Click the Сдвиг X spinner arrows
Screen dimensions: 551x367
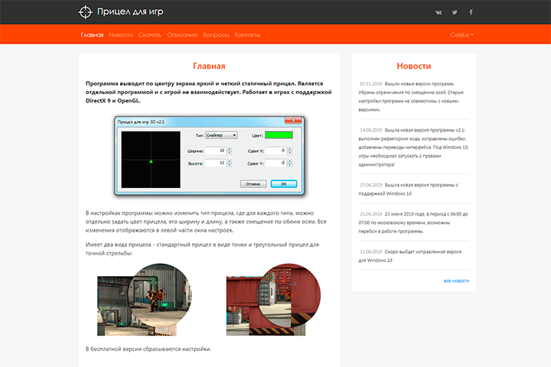coord(289,151)
